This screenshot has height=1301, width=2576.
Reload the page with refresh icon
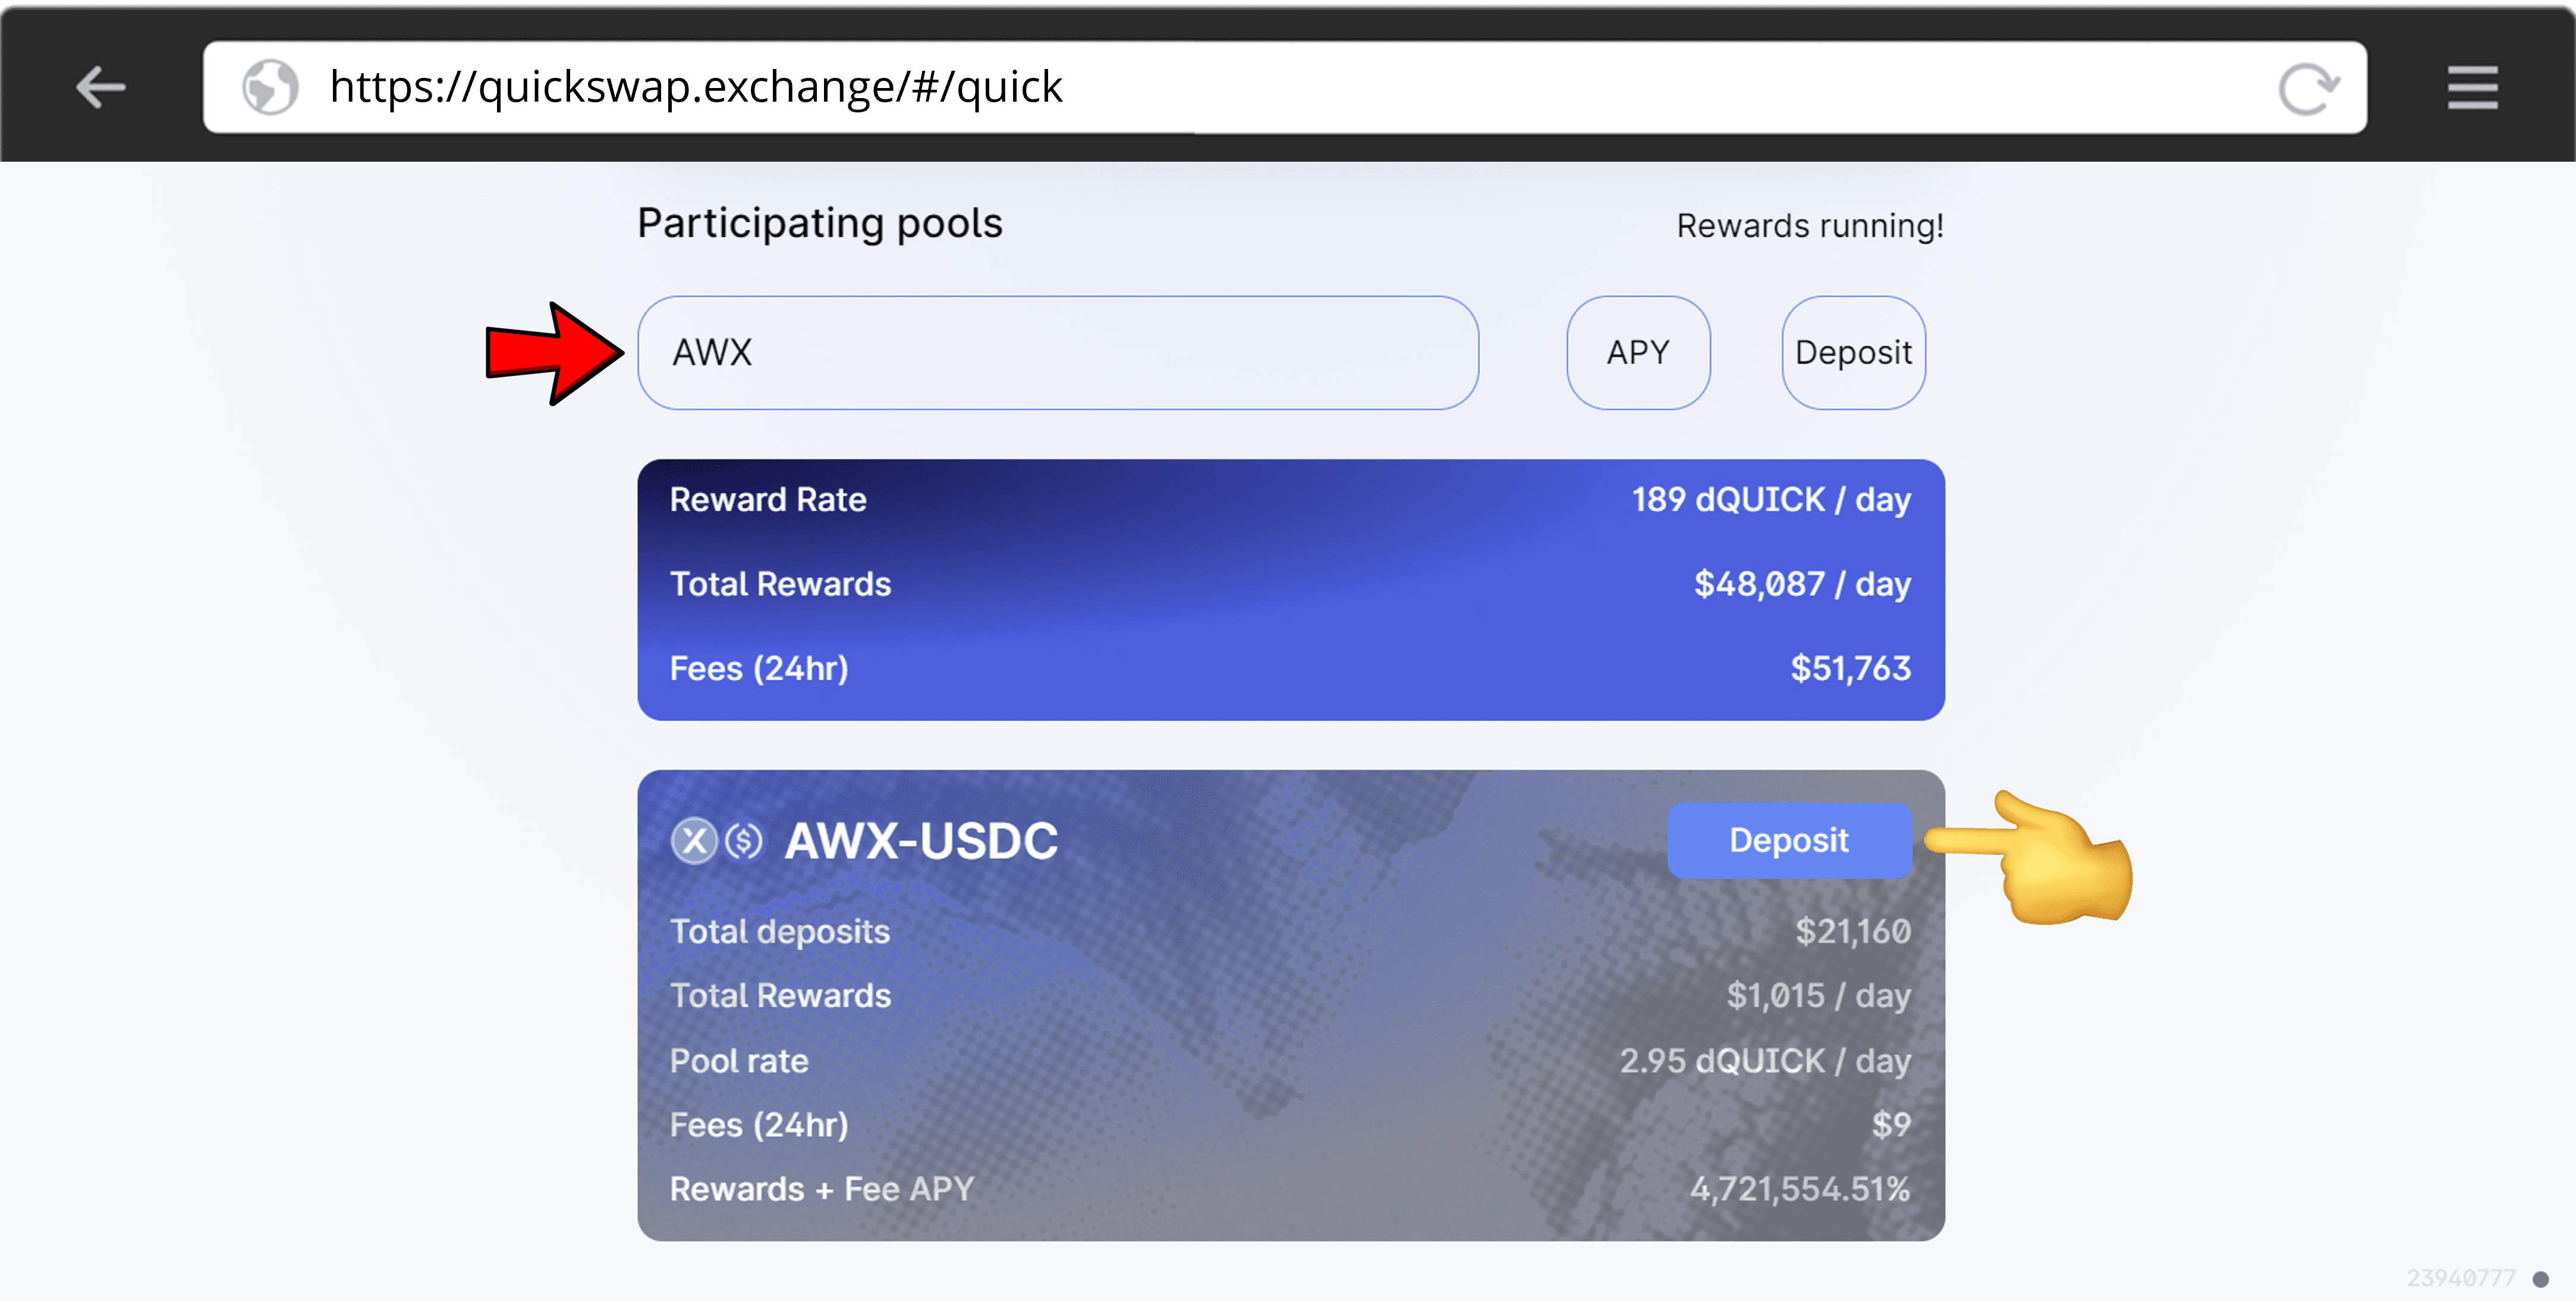[x=2307, y=89]
